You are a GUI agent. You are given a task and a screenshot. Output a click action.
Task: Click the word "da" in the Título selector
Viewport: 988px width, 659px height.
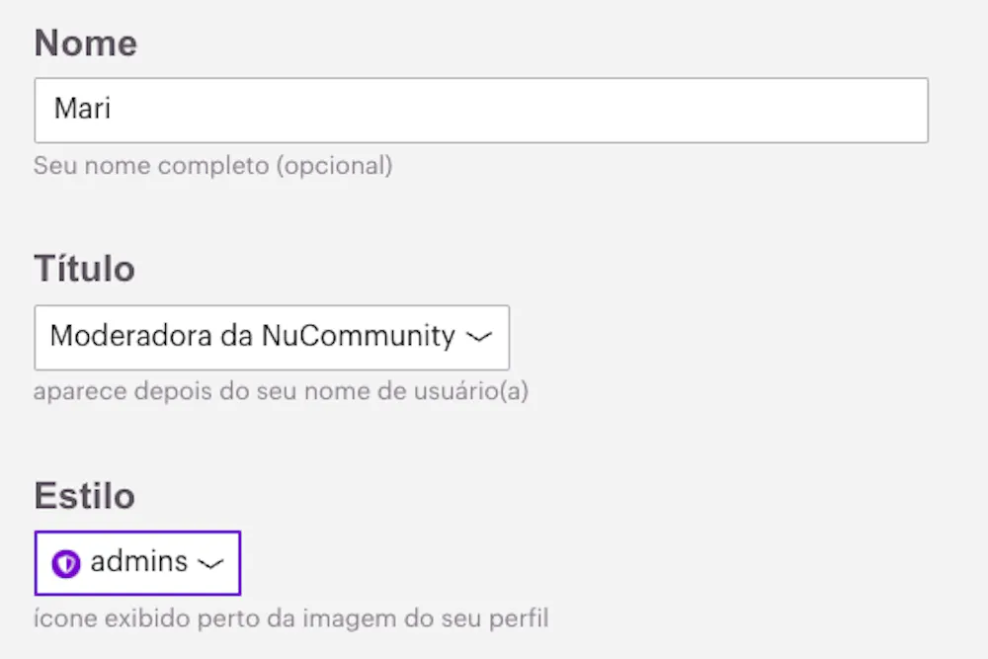239,336
